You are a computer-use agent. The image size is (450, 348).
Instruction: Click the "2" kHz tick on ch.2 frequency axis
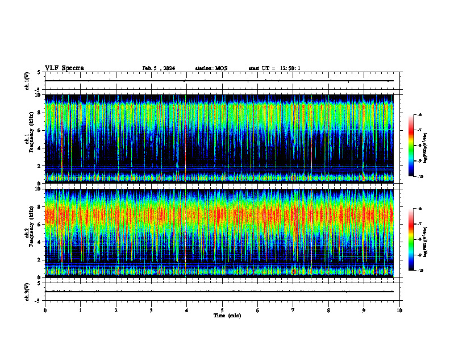click(x=40, y=260)
